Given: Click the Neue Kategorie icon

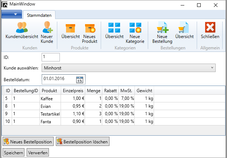Looking at the screenshot, I should (x=135, y=28).
